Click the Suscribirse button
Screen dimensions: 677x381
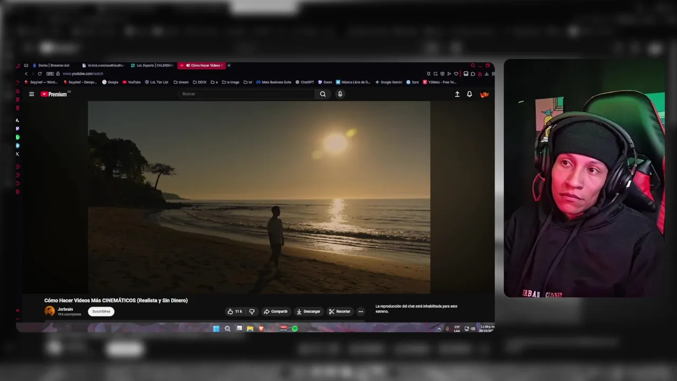(x=101, y=312)
